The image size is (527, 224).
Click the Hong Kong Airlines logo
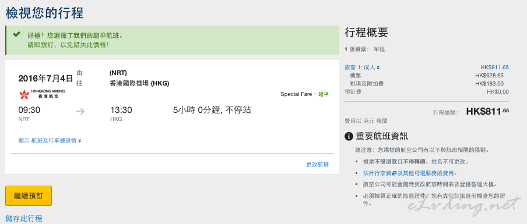42,94
